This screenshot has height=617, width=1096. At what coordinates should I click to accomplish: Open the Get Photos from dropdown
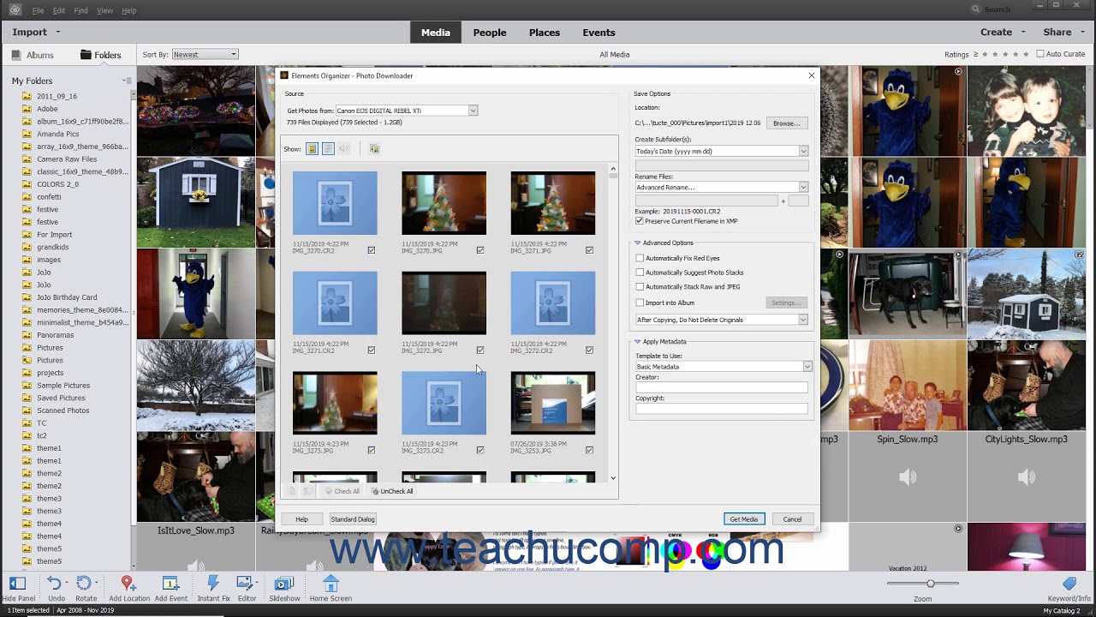[x=407, y=111]
